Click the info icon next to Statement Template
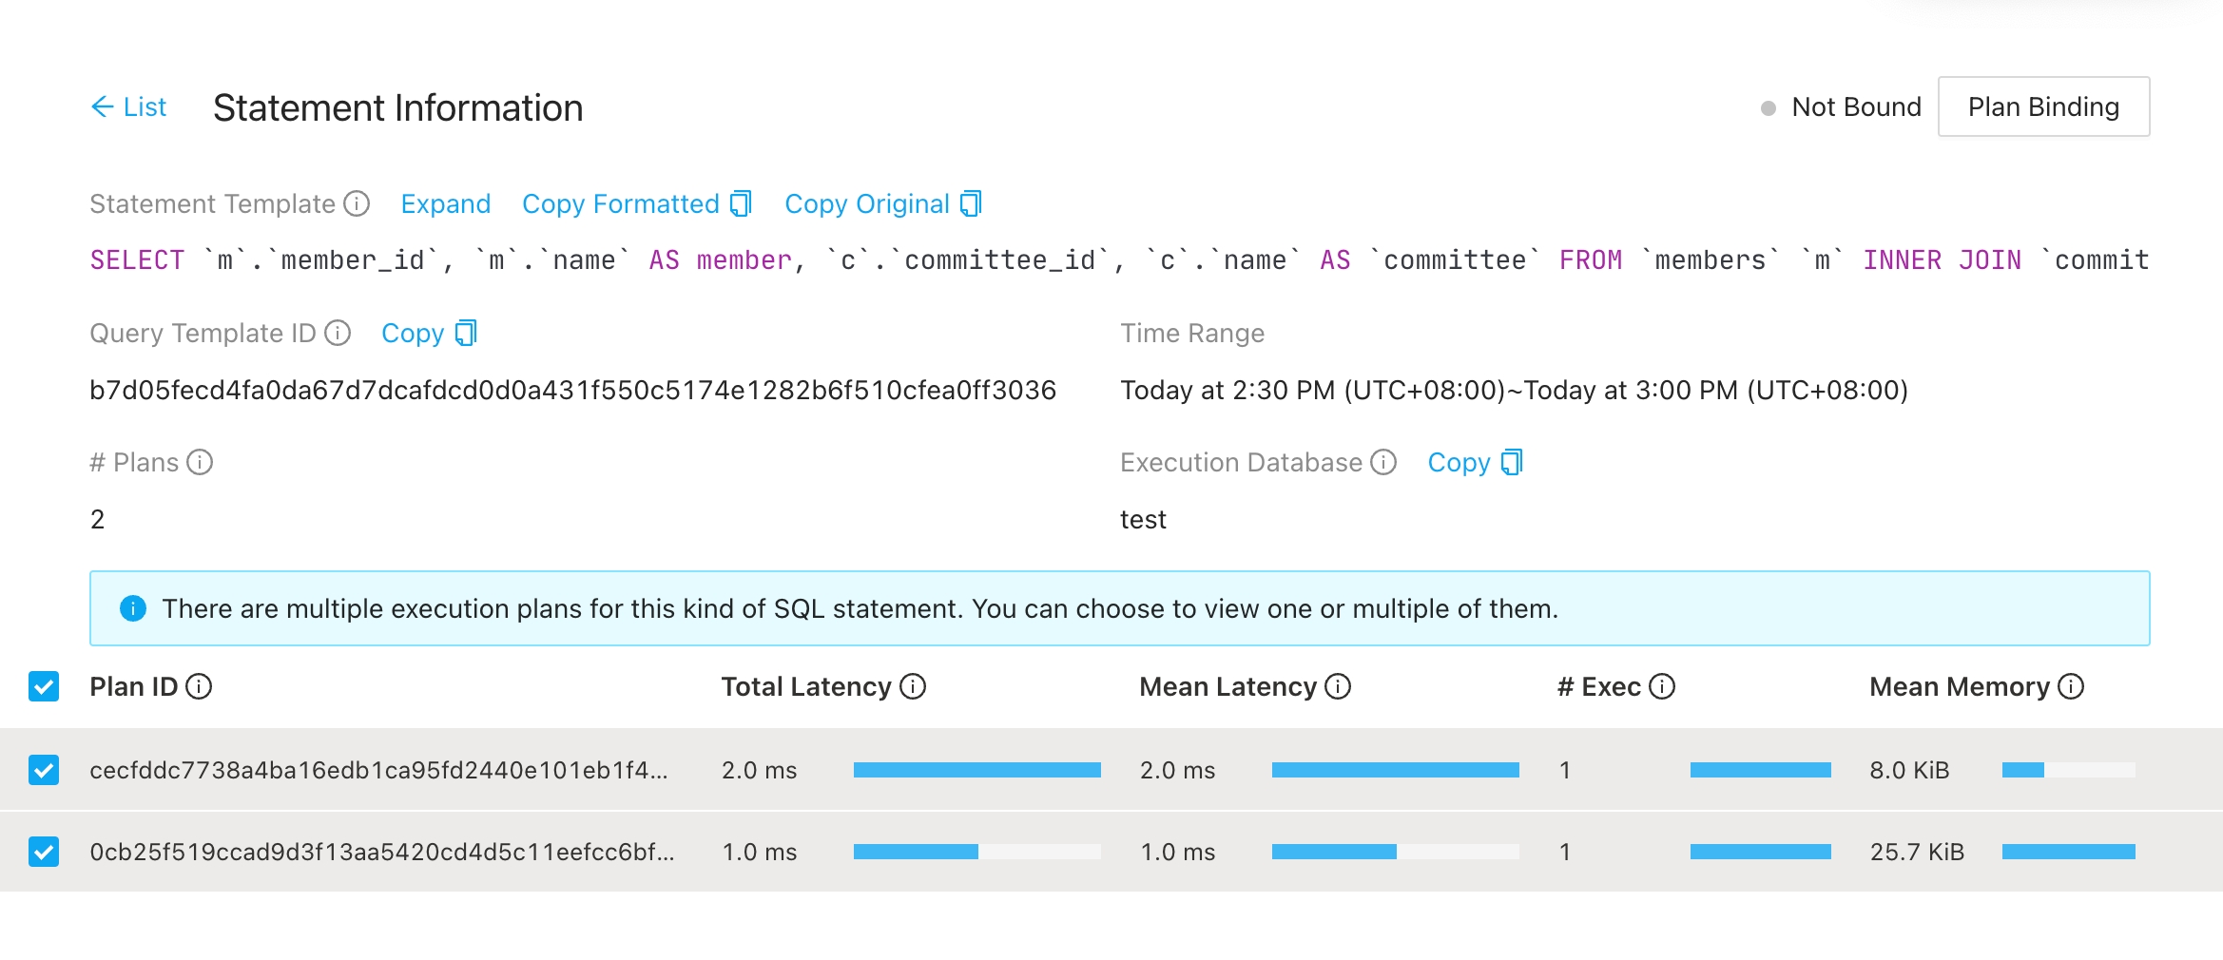Viewport: 2223px width, 960px height. [x=357, y=203]
